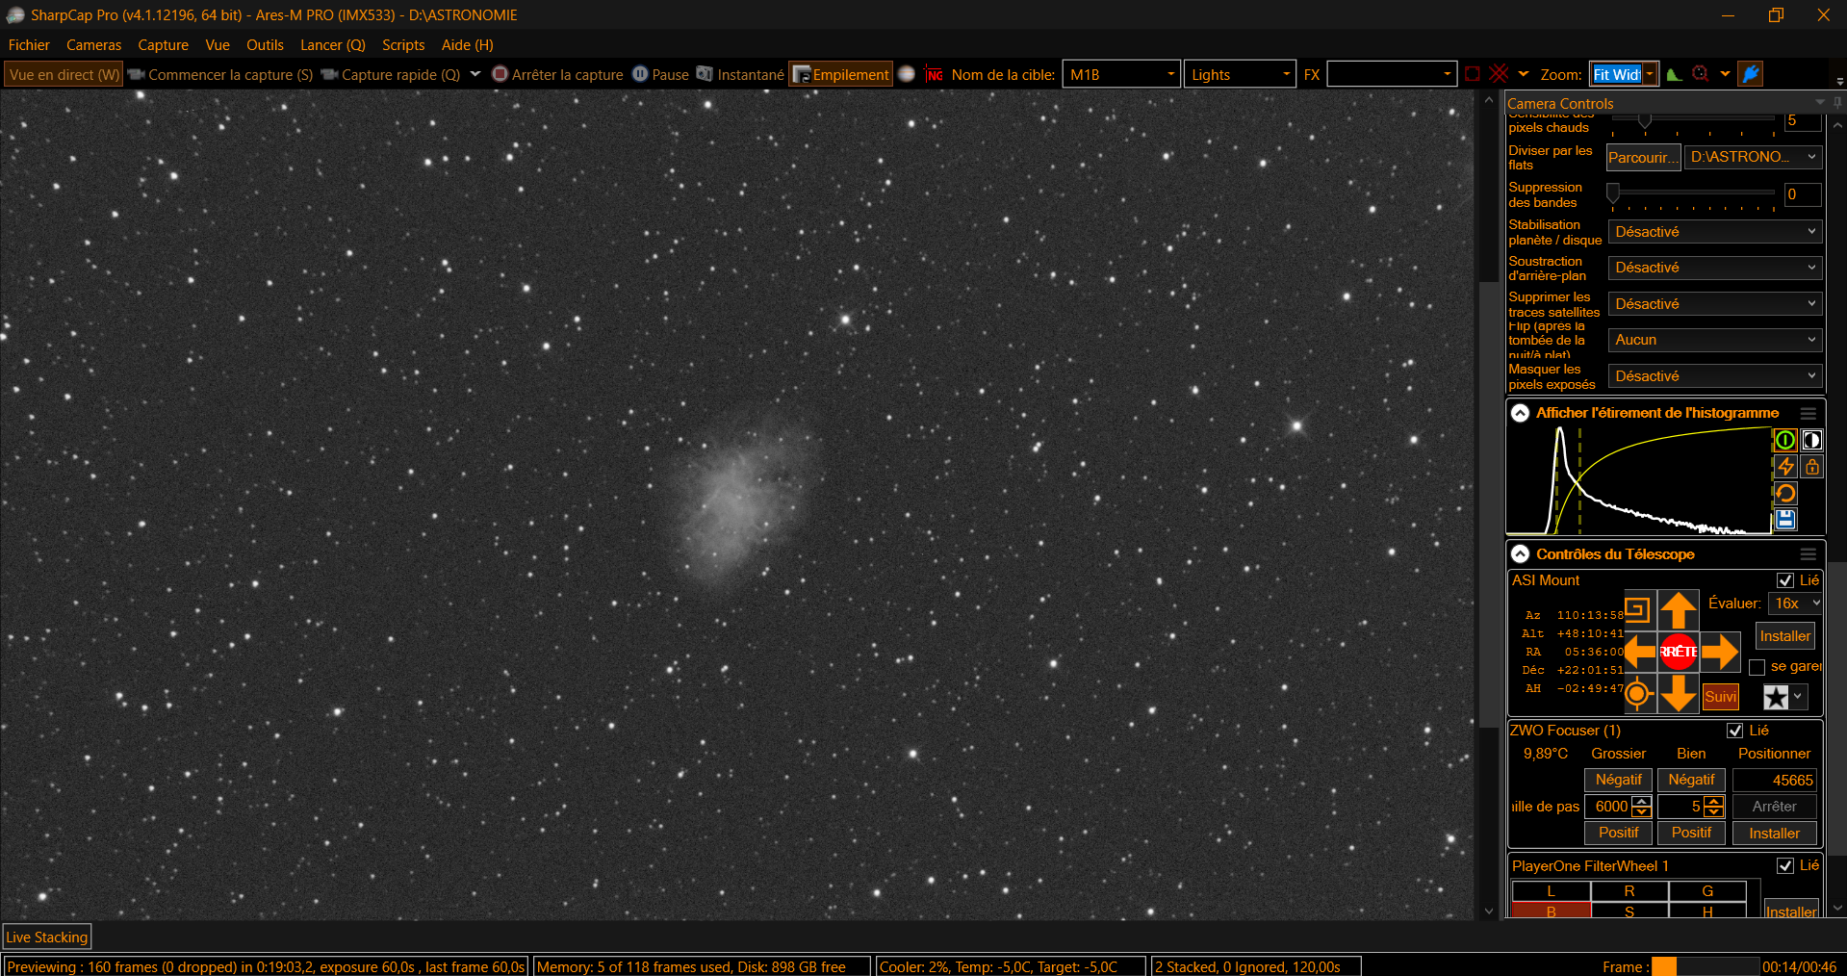Start spiral search with the spiral icon

pyautogui.click(x=1637, y=609)
